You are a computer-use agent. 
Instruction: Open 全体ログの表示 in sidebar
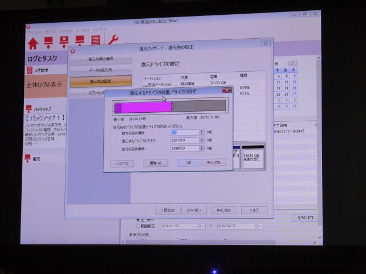[x=44, y=84]
